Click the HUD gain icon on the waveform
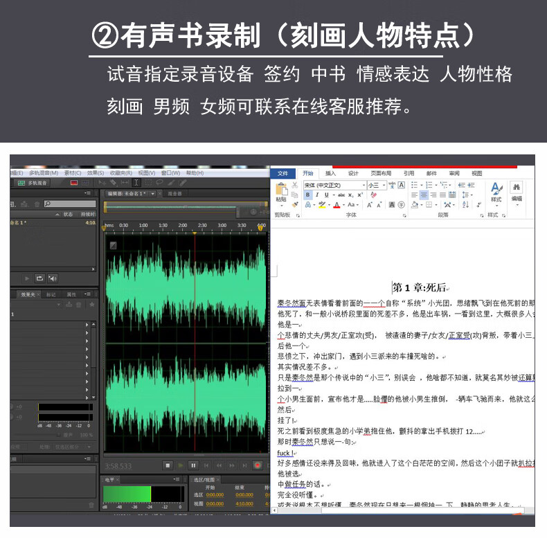Image resolution: width=547 pixels, height=538 pixels. point(114,245)
